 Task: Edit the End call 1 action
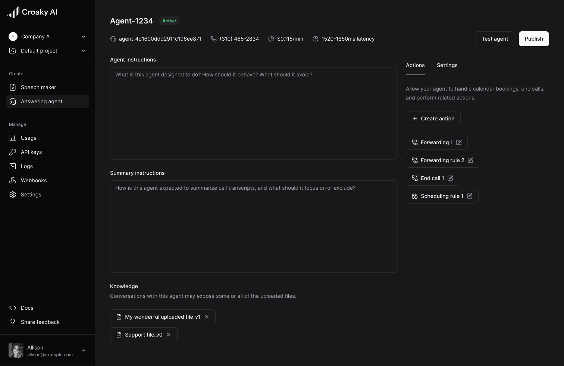450,178
